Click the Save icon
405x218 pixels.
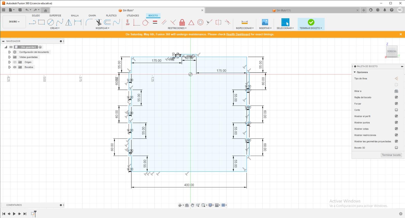click(20, 10)
